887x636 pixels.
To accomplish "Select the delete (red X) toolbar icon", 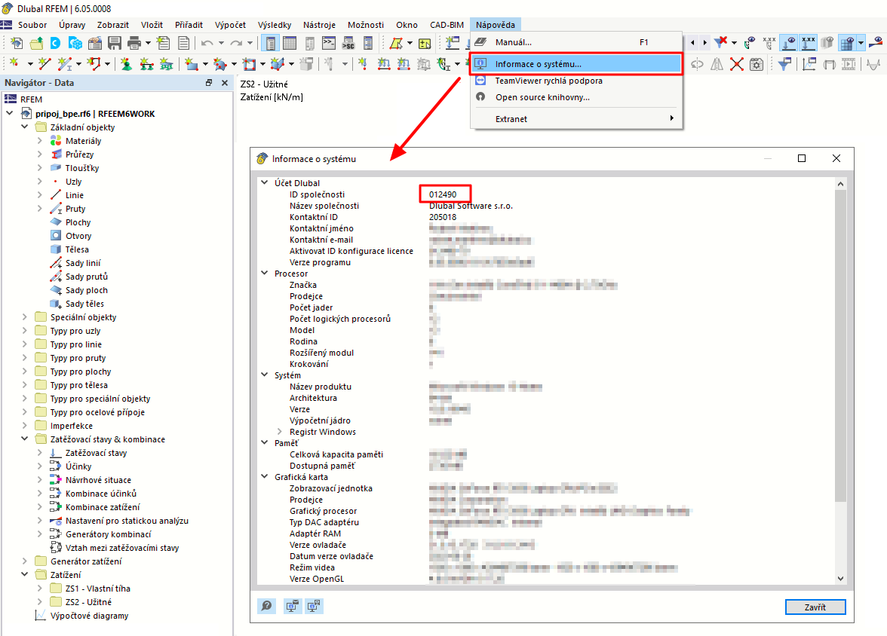I will tap(737, 64).
